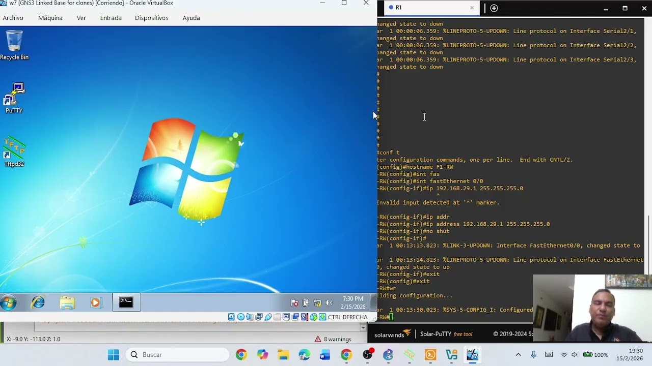This screenshot has height=366, width=652.
Task: Open the Windows 11 Start button
Action: pos(113,354)
